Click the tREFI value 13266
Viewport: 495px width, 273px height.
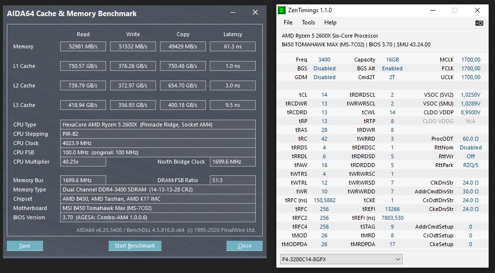click(392, 209)
